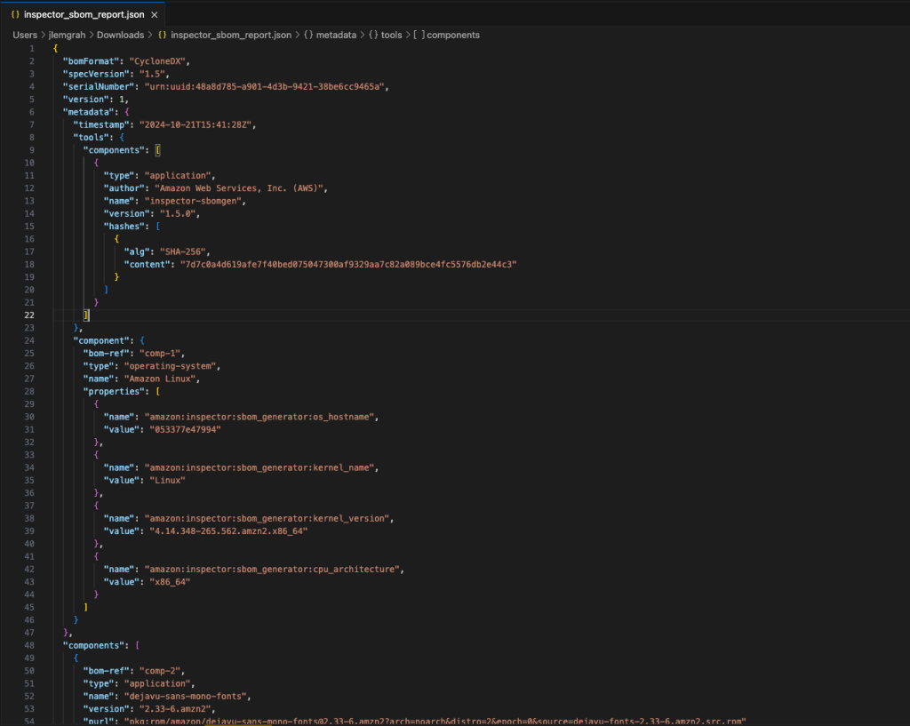The height and width of the screenshot is (726, 910).
Task: Click line number 6 in the gutter
Action: pos(31,112)
